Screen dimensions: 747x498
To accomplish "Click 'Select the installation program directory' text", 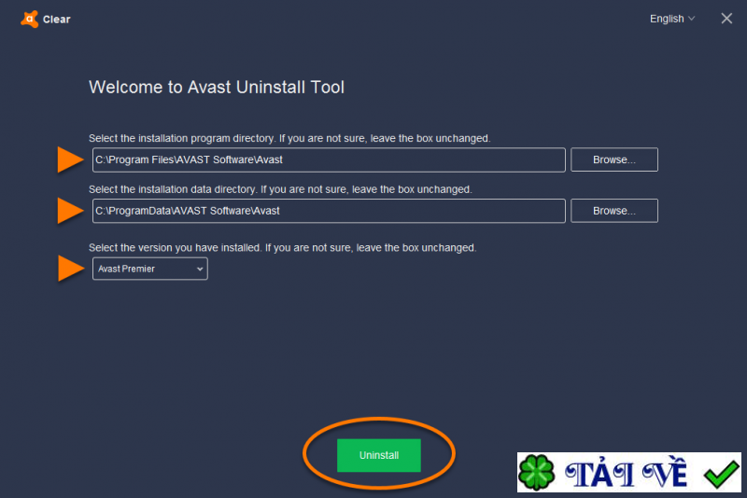I will click(181, 138).
